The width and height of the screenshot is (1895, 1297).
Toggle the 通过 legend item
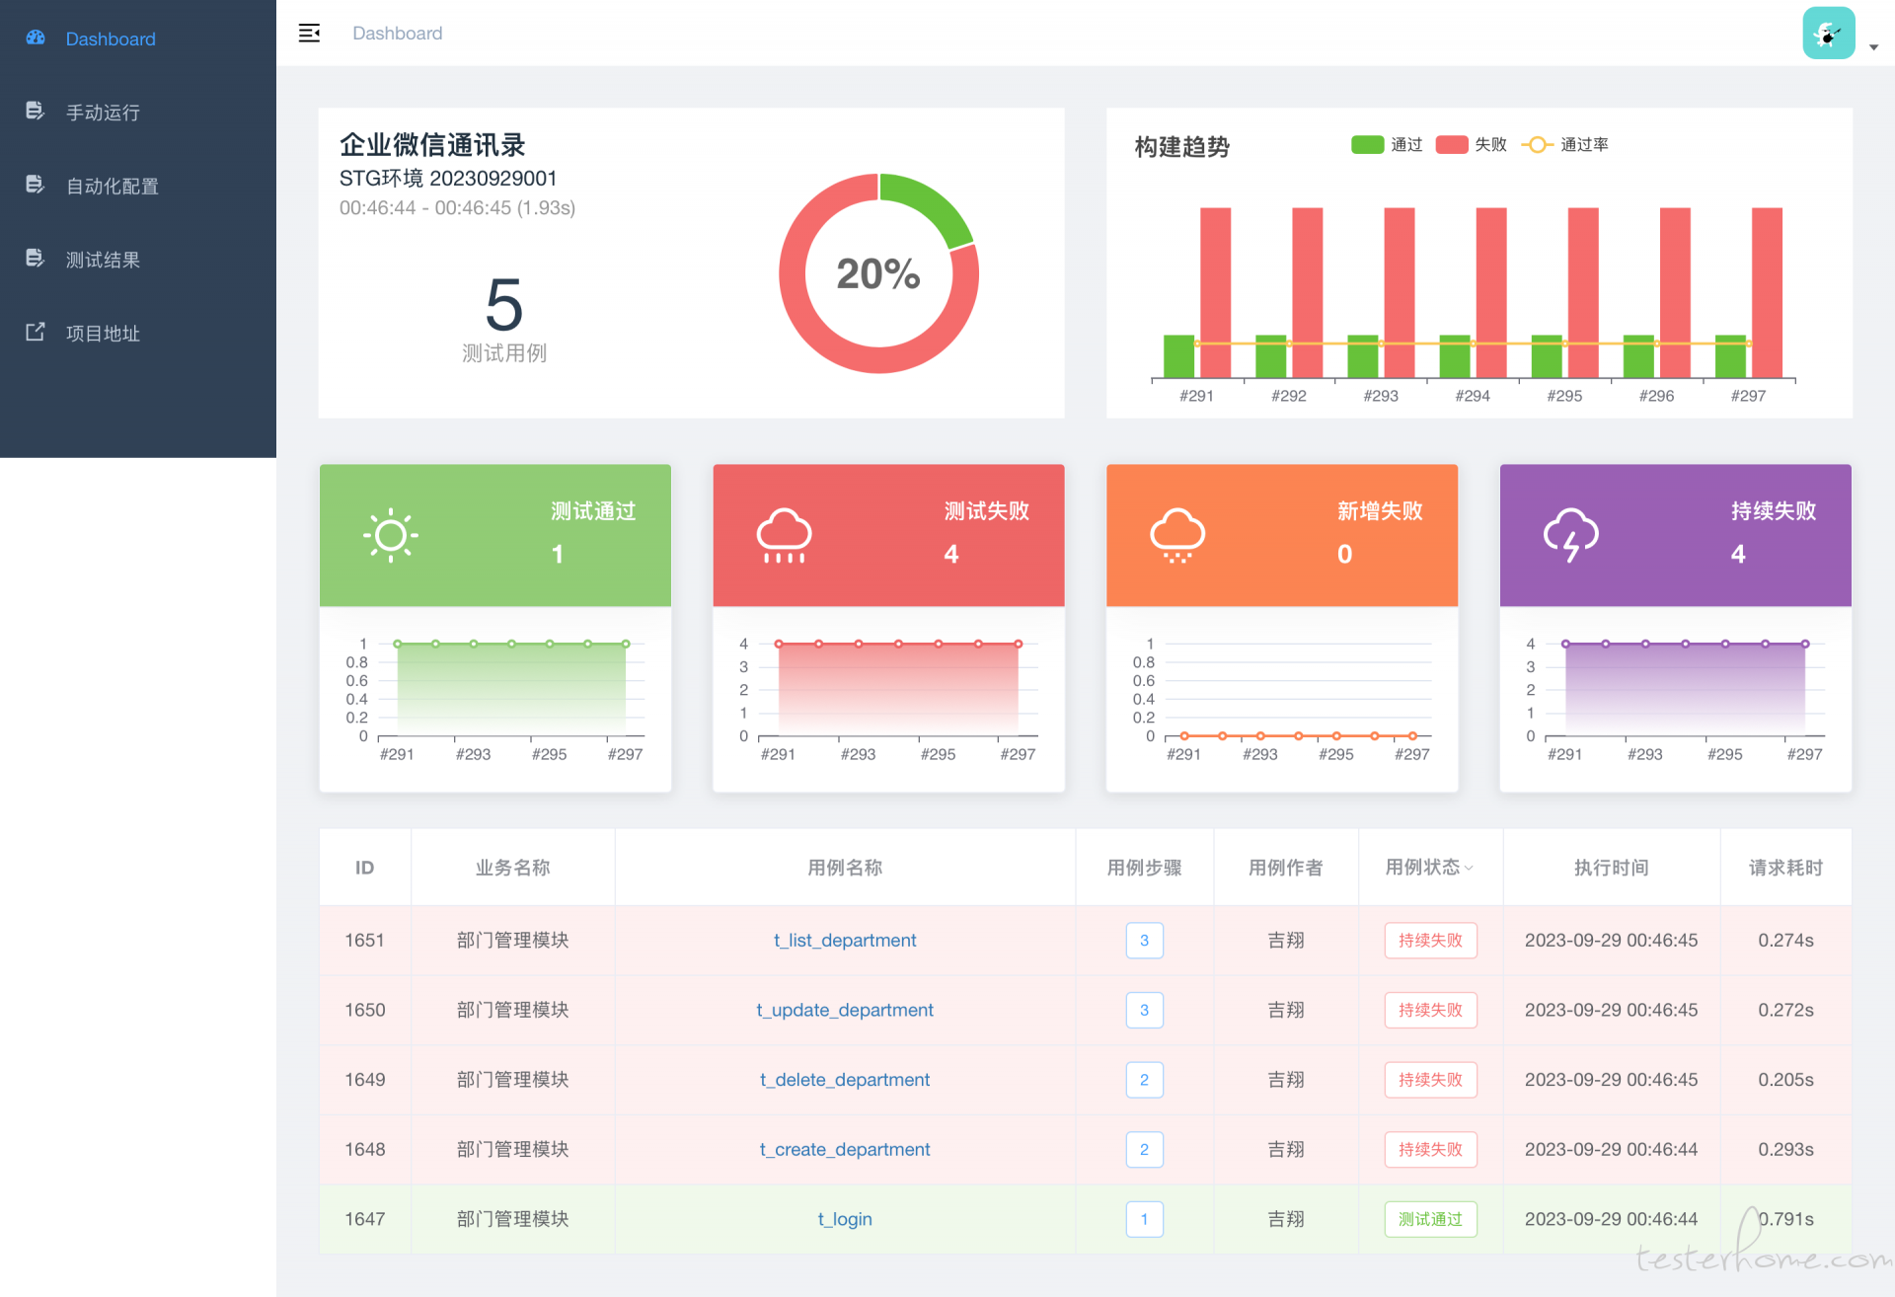pos(1387,145)
